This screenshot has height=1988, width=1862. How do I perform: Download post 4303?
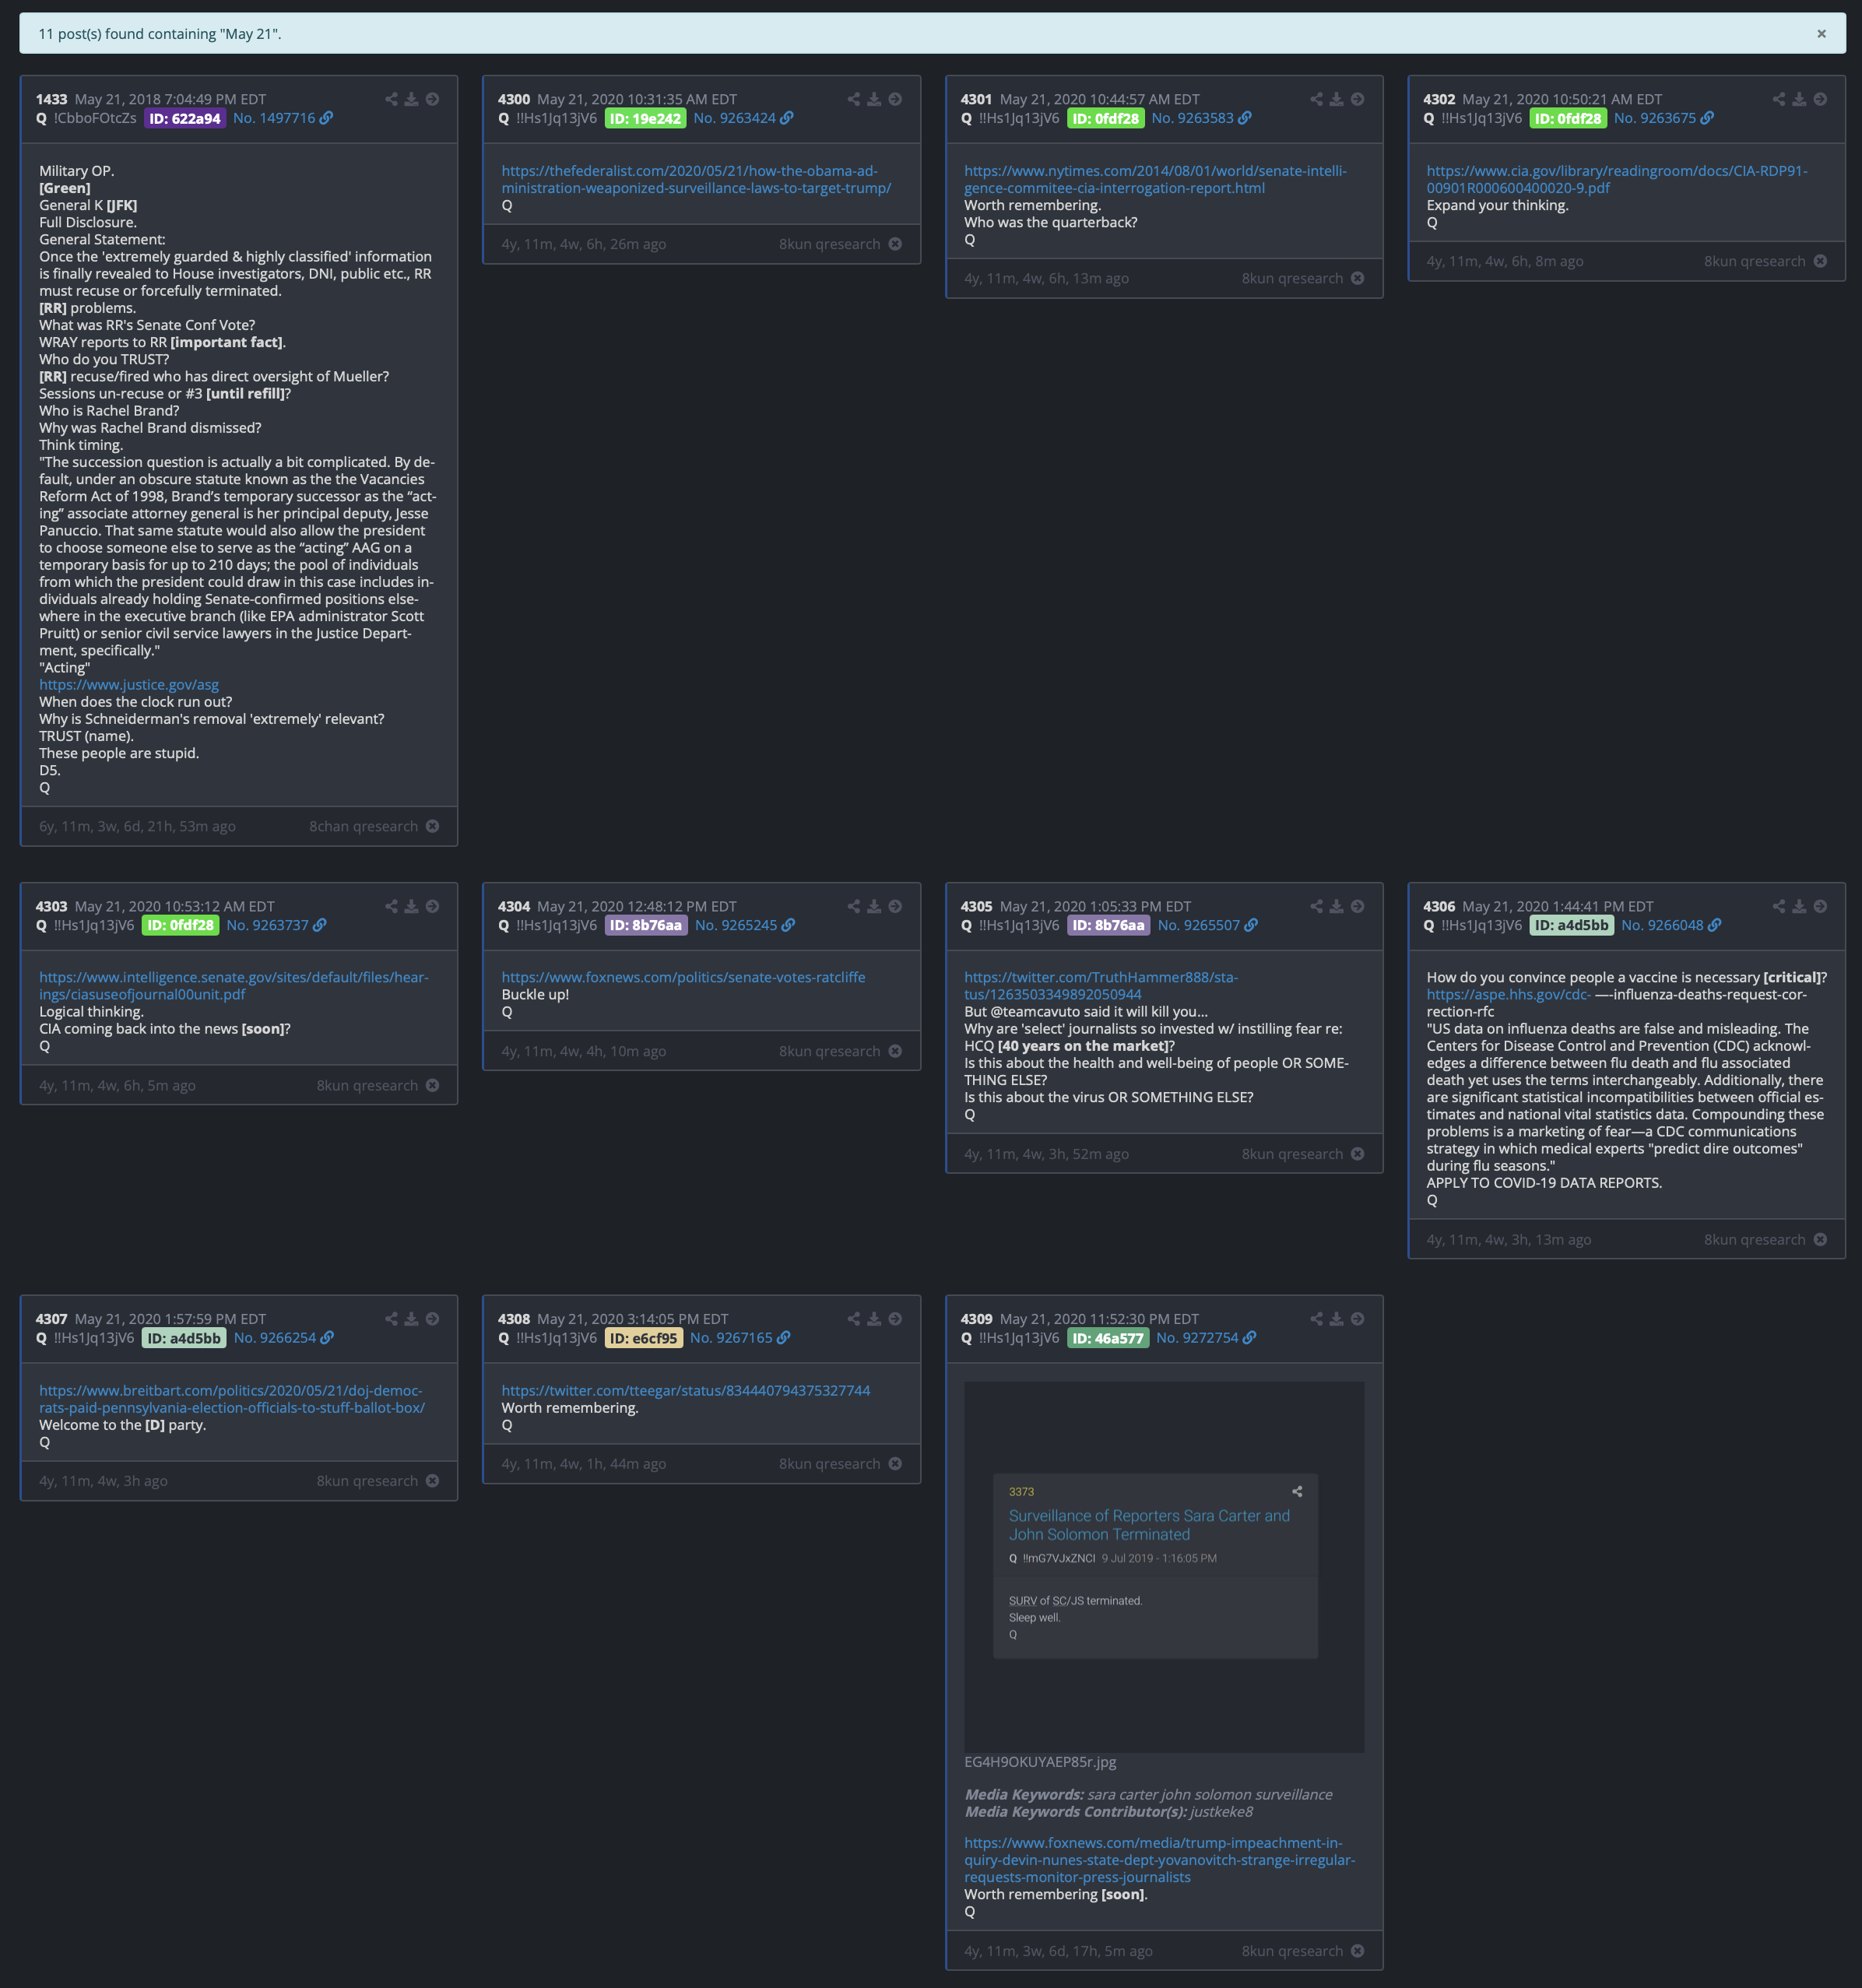(x=411, y=906)
